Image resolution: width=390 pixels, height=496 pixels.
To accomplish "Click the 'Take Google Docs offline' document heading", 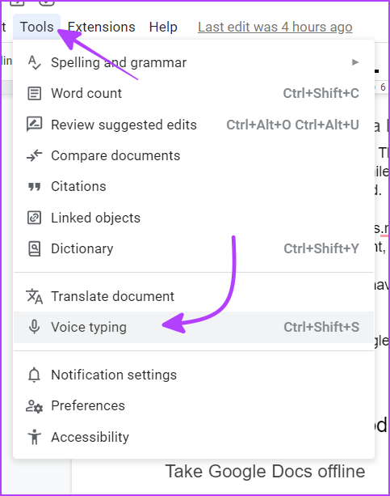I will coord(265,472).
